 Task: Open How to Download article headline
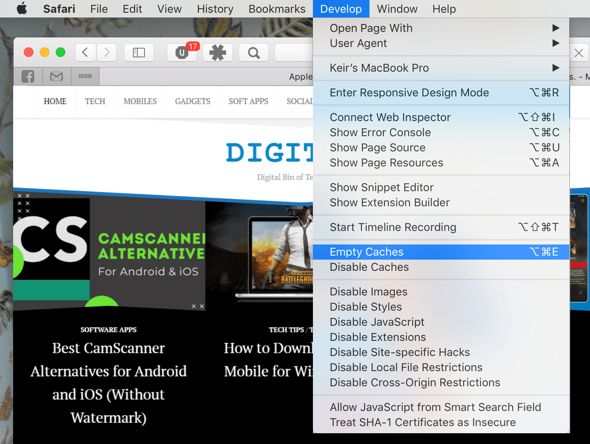click(x=268, y=360)
